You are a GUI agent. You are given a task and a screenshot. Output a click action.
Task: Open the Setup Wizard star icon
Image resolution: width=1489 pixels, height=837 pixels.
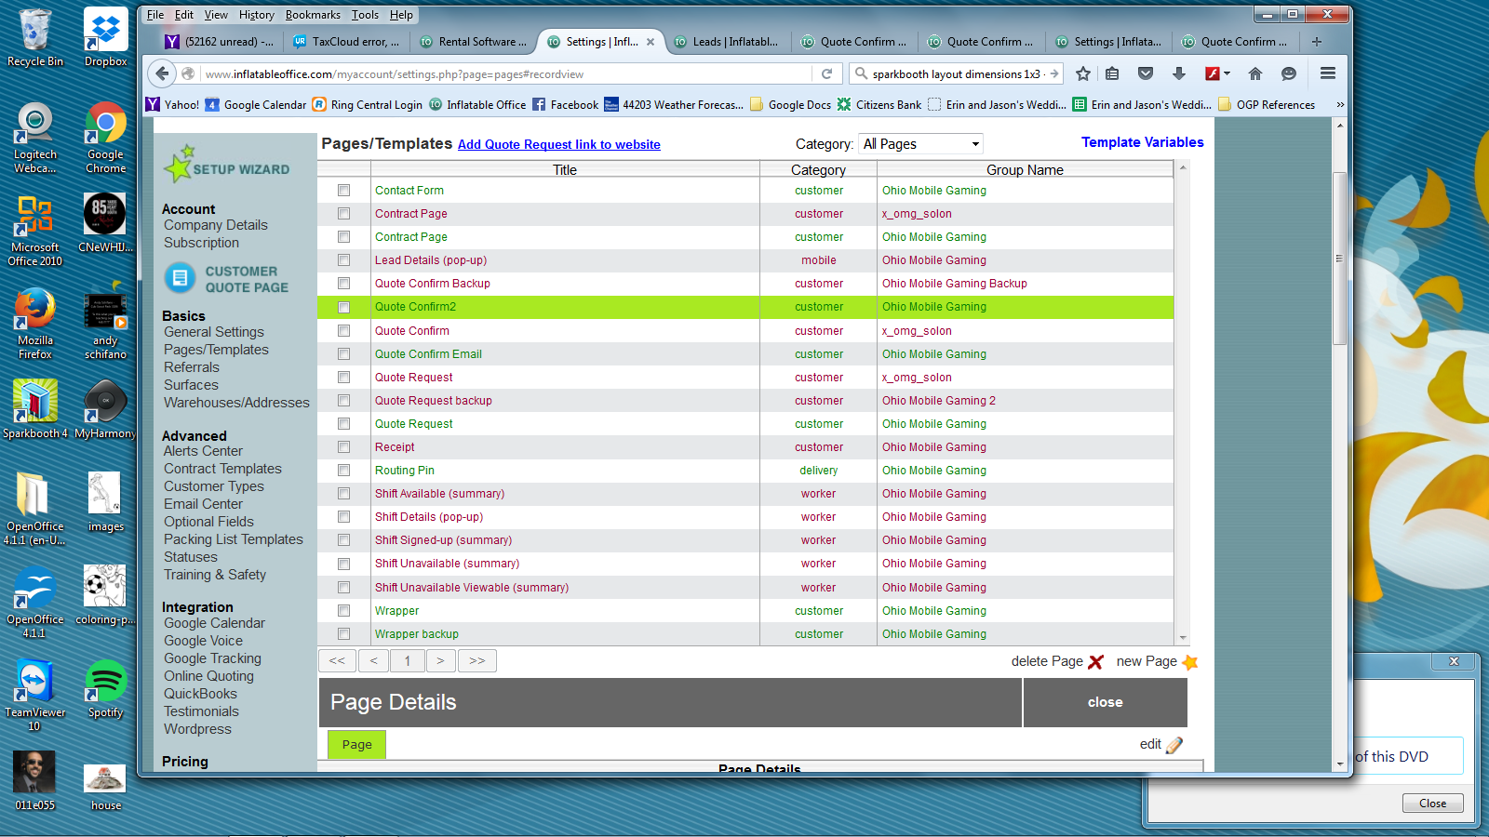(178, 165)
